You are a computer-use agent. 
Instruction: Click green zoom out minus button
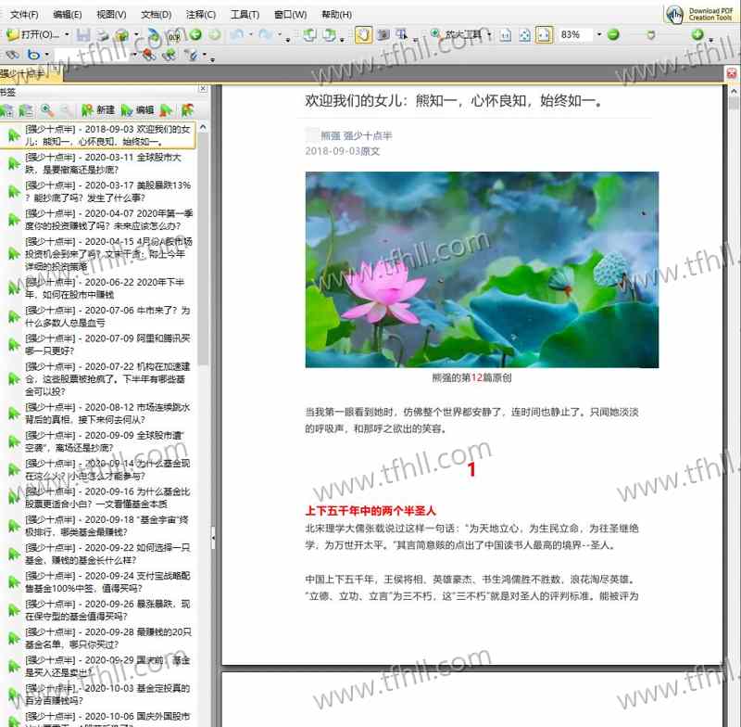point(613,35)
